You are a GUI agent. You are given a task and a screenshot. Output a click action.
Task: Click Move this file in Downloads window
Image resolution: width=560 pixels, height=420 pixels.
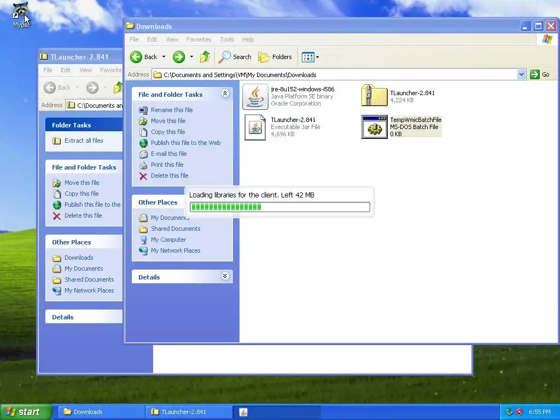168,121
